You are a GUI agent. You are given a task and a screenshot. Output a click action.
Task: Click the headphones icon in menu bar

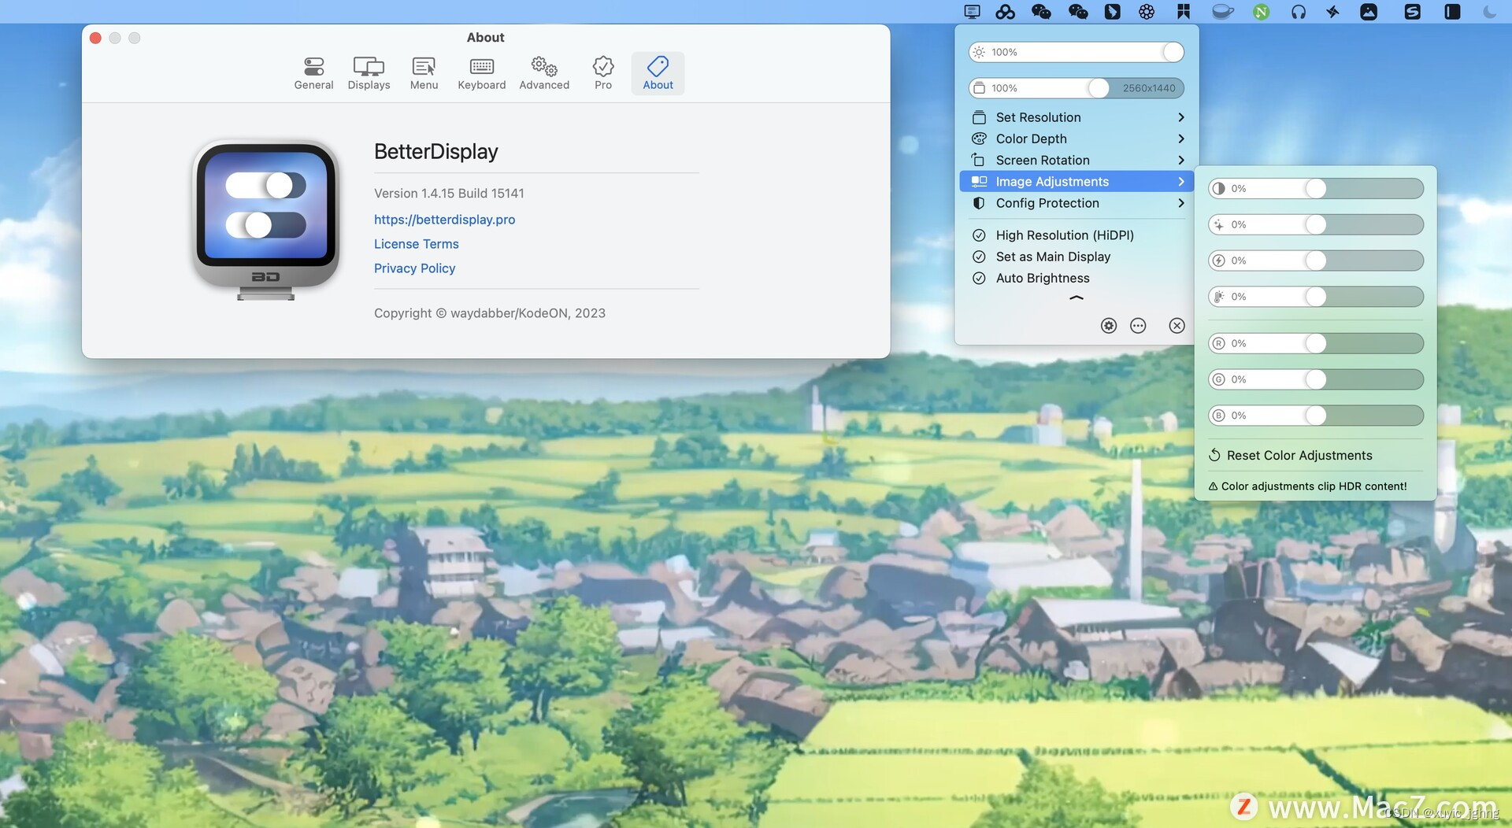1299,12
